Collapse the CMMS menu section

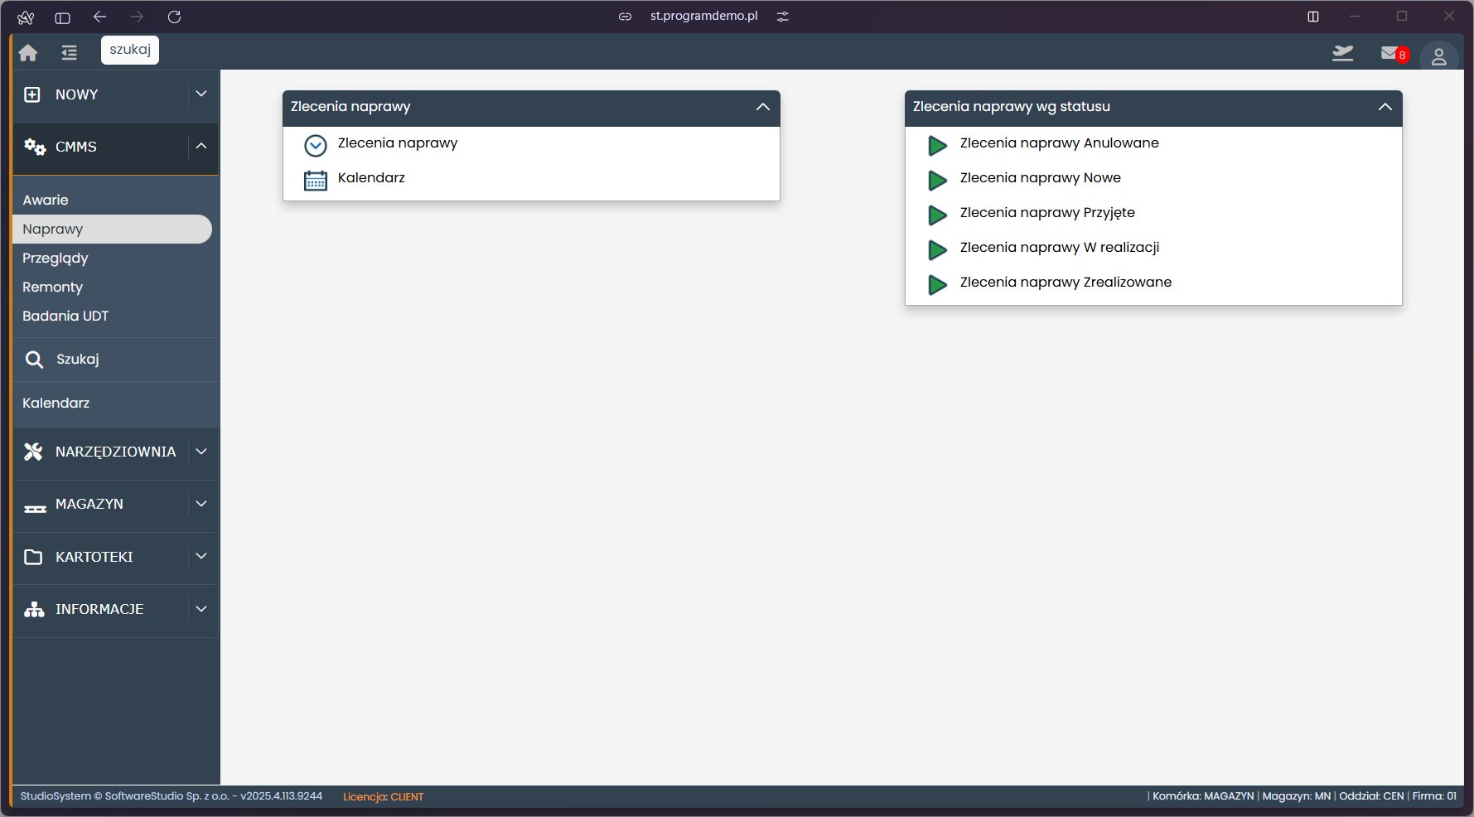click(x=201, y=147)
